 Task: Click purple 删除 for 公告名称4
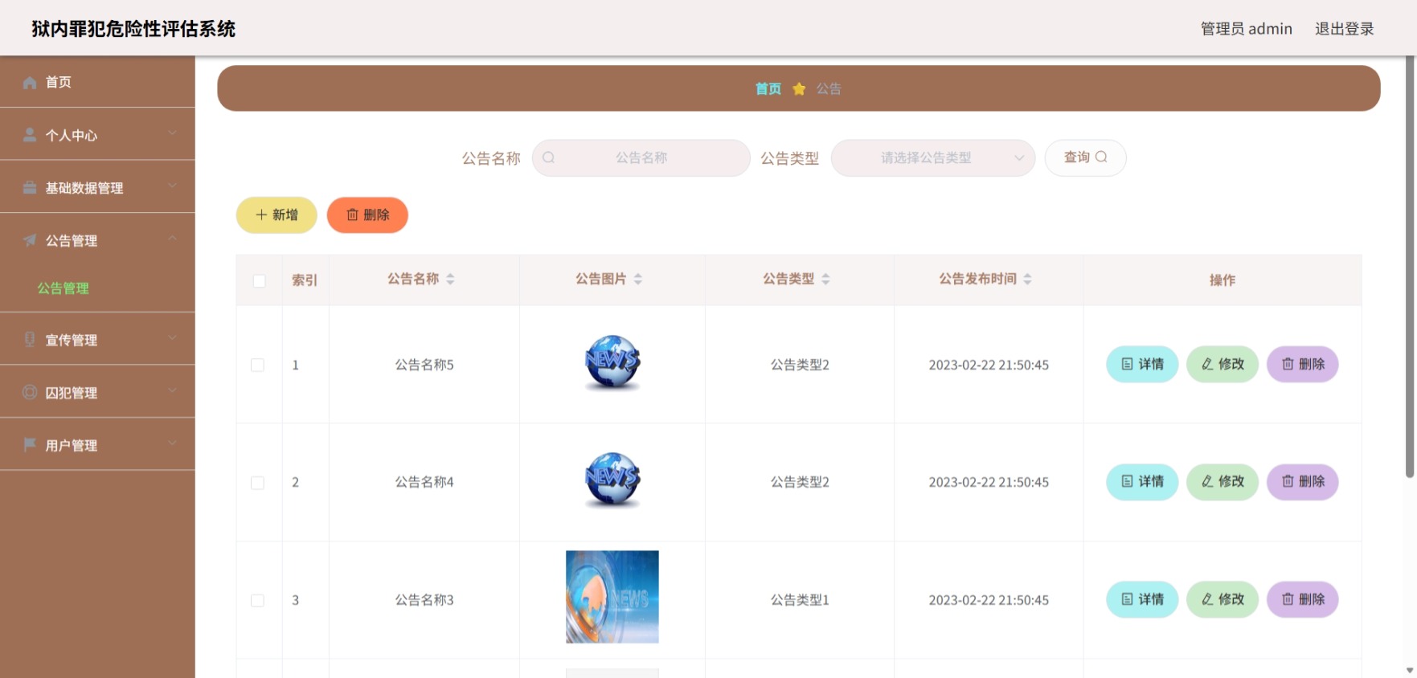(1303, 482)
